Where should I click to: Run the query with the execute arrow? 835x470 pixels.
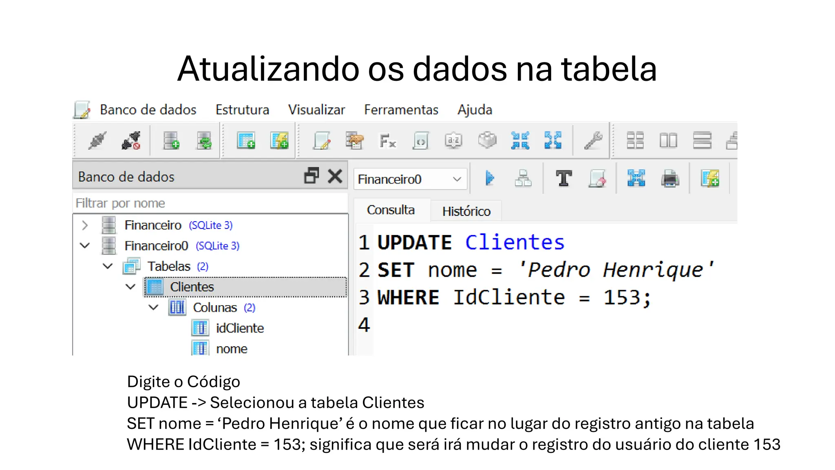(x=490, y=178)
